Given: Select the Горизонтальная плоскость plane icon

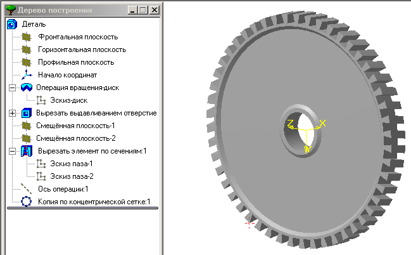Looking at the screenshot, I should click(x=26, y=49).
